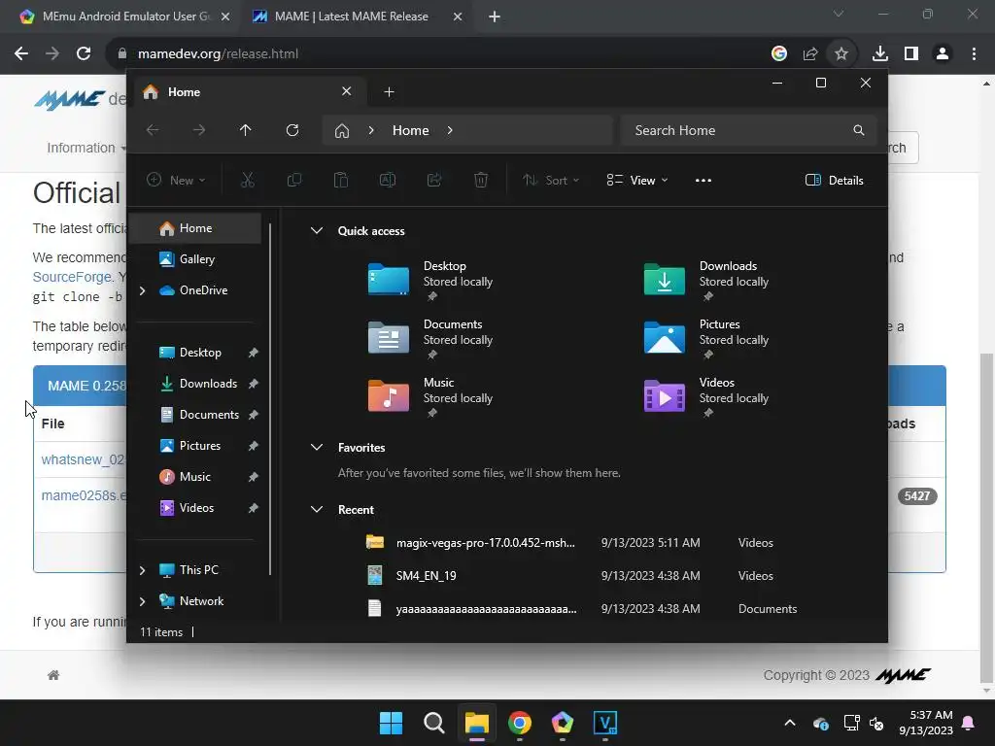Viewport: 995px width, 746px height.
Task: Select Home in the Explorer sidebar
Action: [195, 227]
